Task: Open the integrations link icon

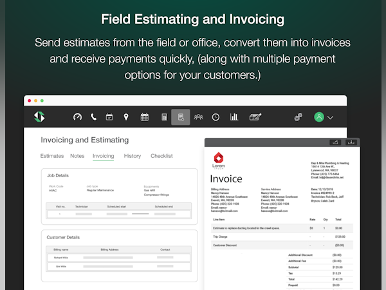Action: 299,117
